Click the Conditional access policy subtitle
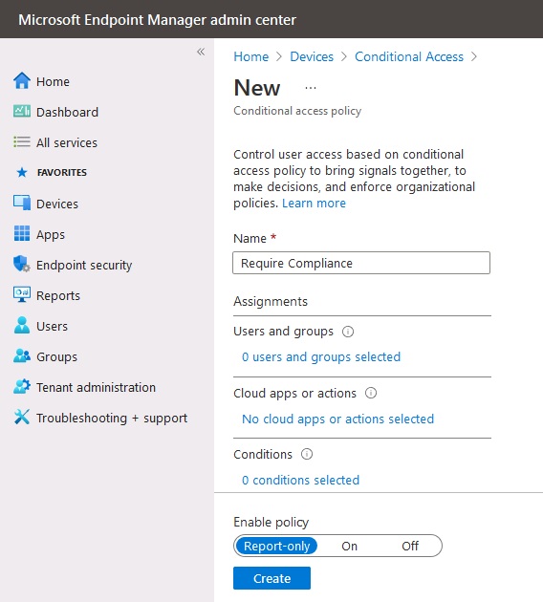543x602 pixels. (x=297, y=111)
